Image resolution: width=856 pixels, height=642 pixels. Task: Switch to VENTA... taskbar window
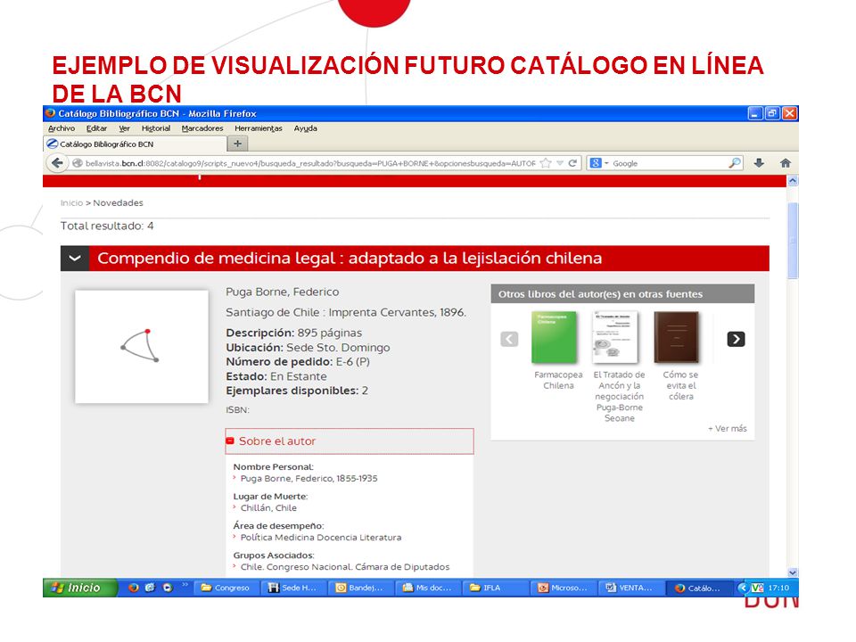[x=630, y=588]
